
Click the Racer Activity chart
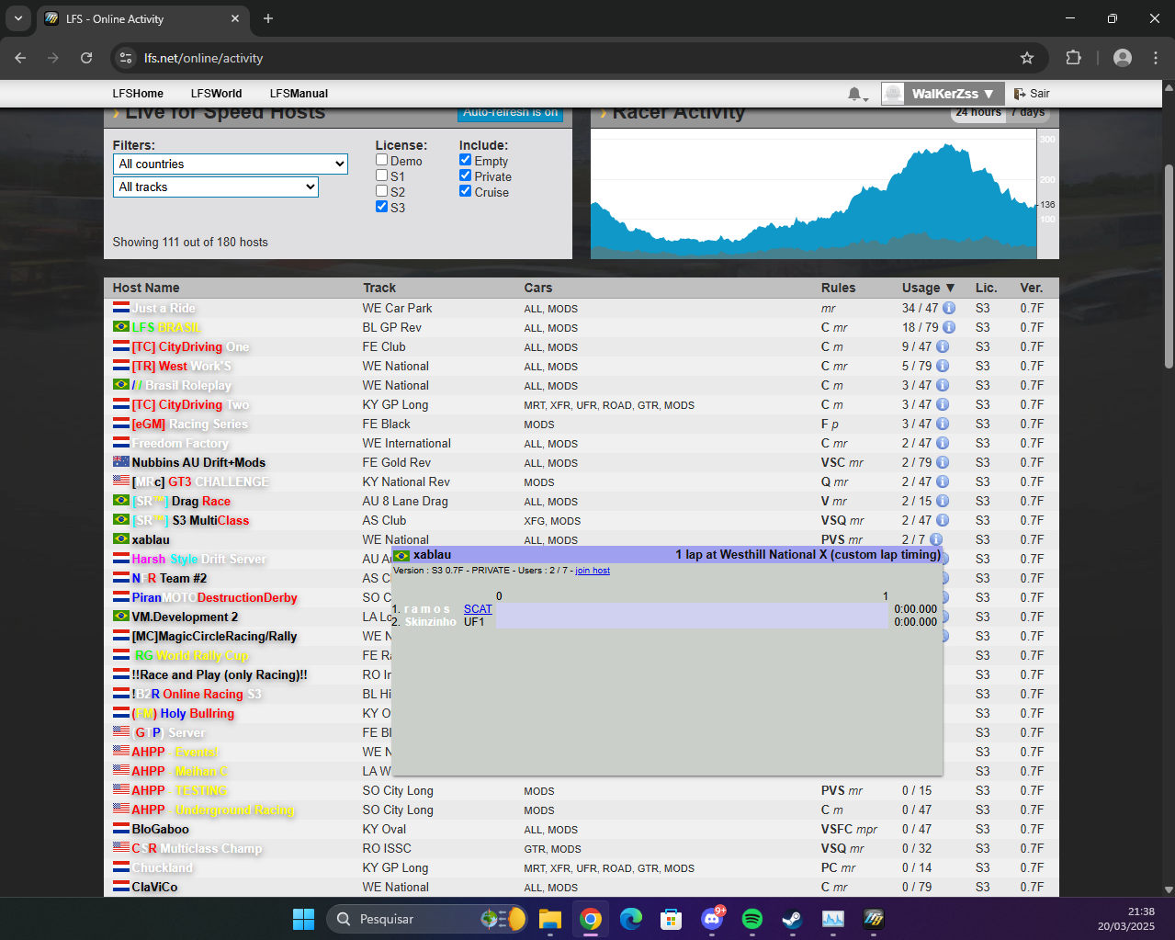pyautogui.click(x=813, y=194)
